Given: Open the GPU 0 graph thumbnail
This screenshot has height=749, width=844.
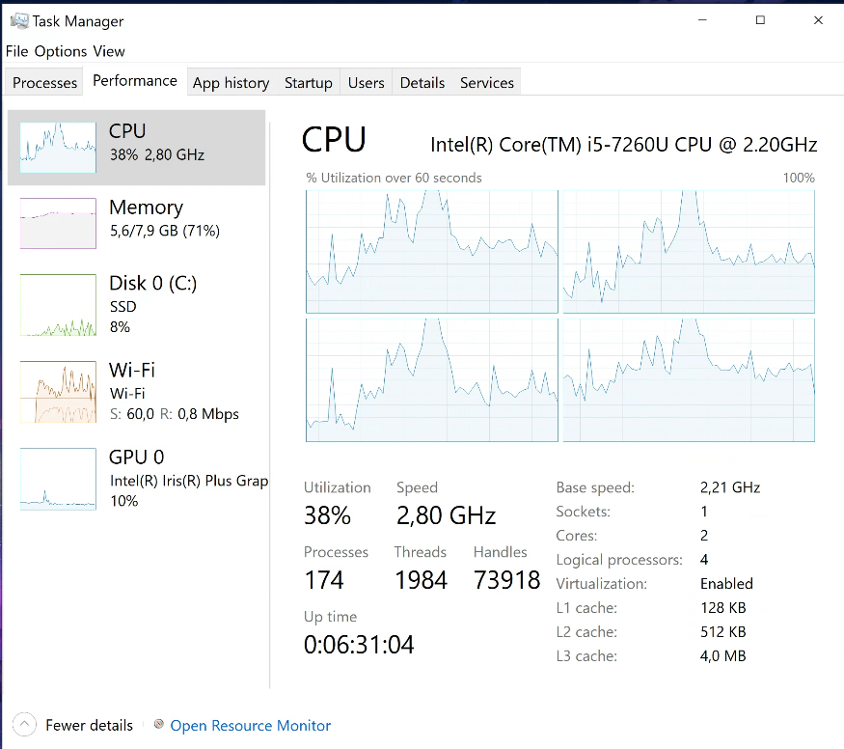Looking at the screenshot, I should point(58,478).
